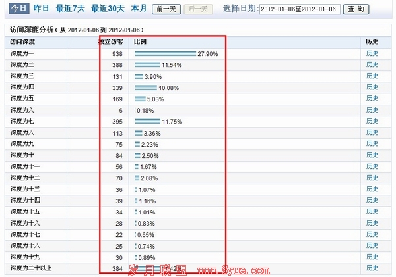Select the 本月 date range

pos(139,9)
